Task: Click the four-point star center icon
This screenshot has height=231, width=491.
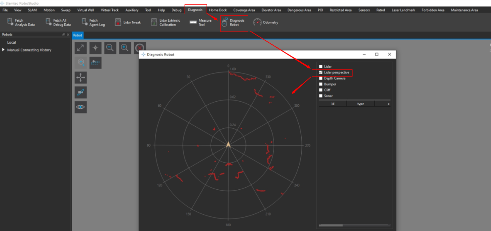Action: click(x=95, y=48)
